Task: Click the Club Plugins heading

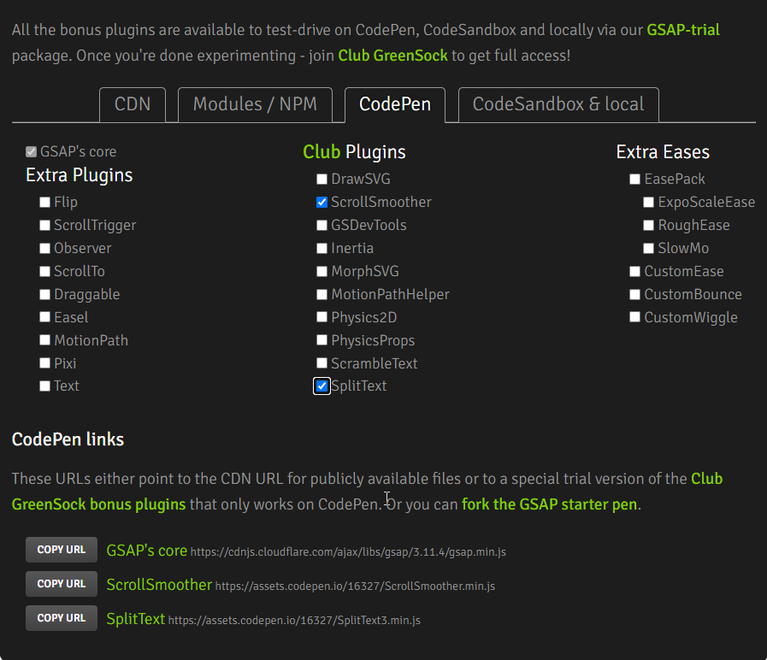Action: (354, 152)
